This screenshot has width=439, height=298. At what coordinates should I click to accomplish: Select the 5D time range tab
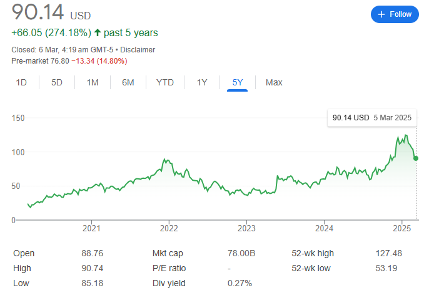pos(56,82)
